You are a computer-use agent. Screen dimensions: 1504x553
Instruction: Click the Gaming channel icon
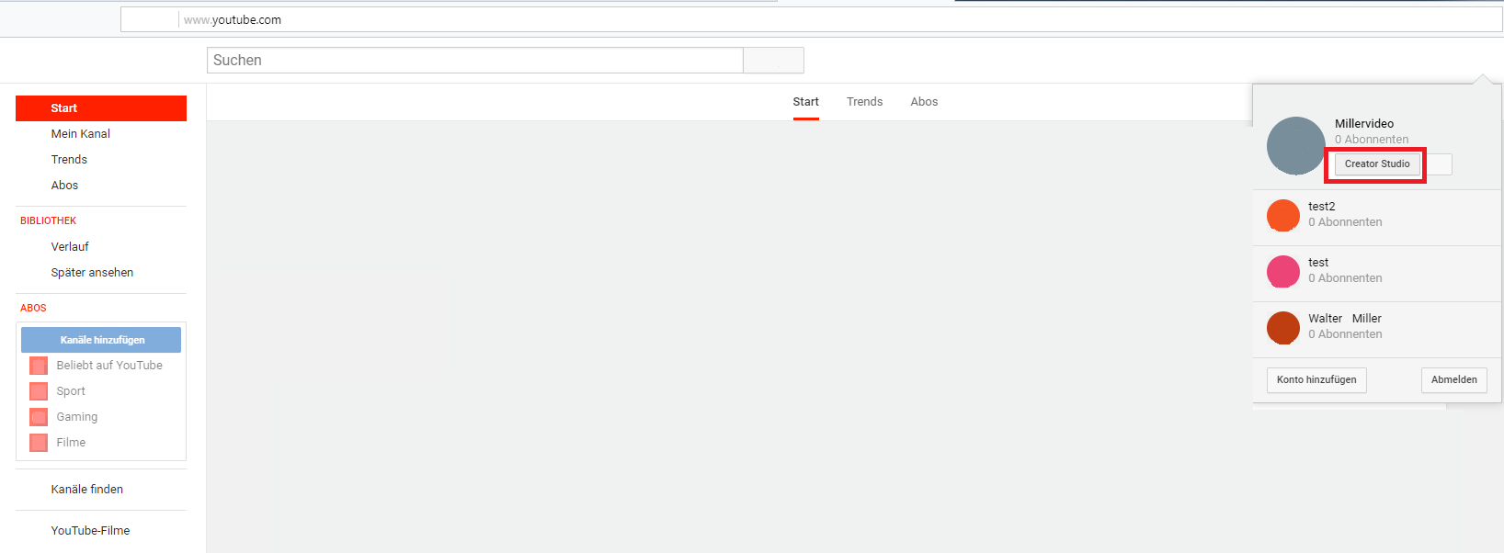pyautogui.click(x=39, y=417)
